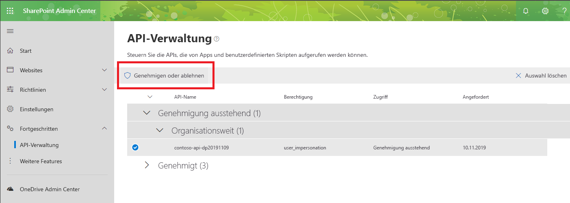
Task: Click the Websites window icon
Action: click(x=11, y=70)
